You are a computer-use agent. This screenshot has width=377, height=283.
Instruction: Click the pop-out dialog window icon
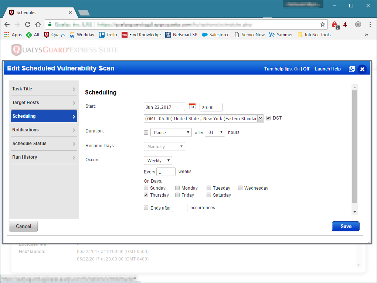351,69
